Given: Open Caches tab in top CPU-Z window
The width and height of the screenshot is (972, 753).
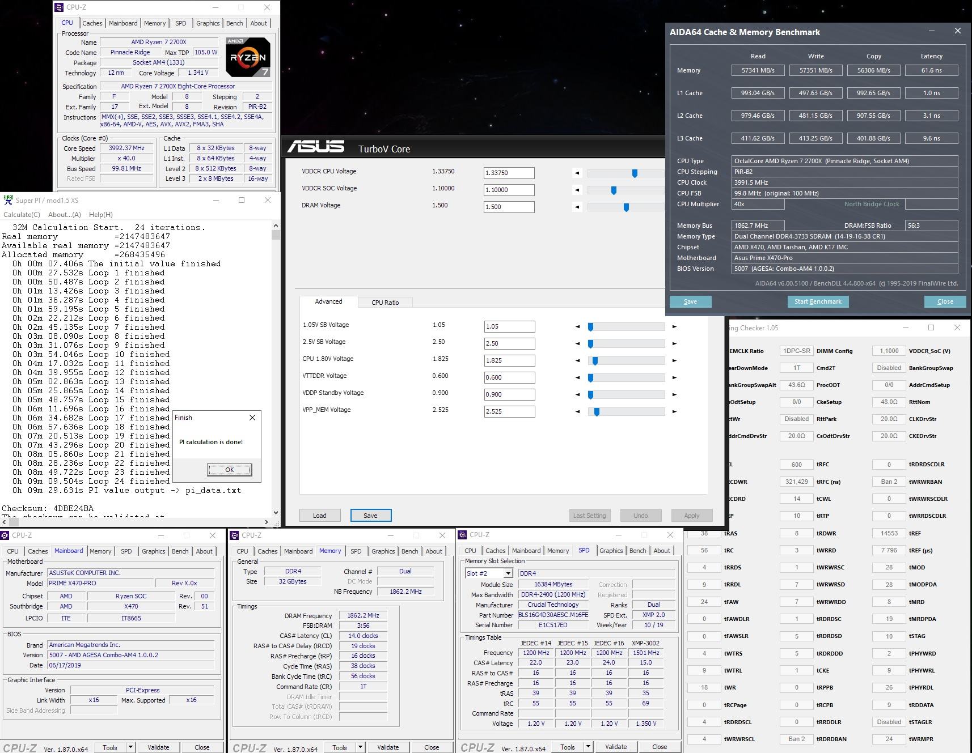Looking at the screenshot, I should pyautogui.click(x=92, y=23).
